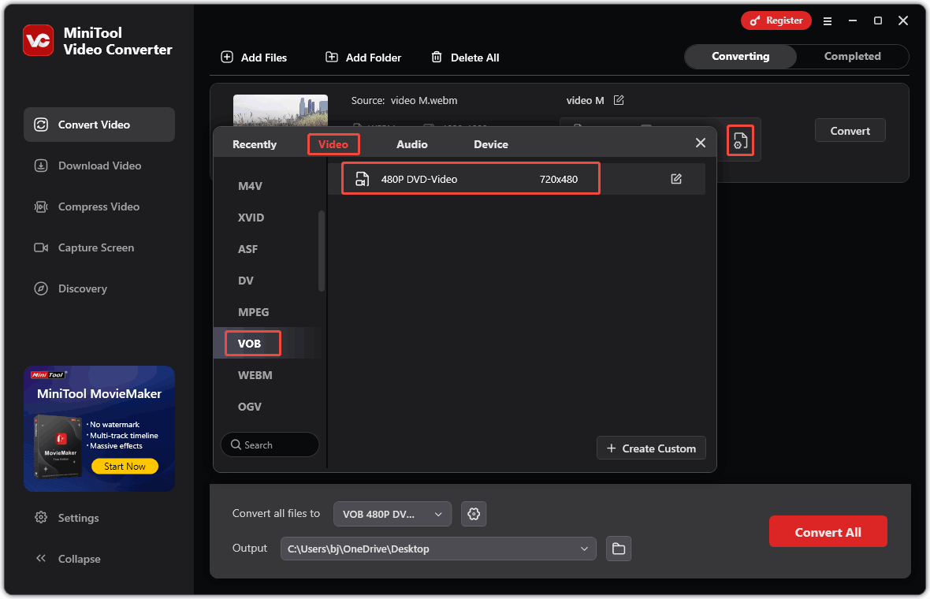Click the 720x480 resolution text

pyautogui.click(x=559, y=179)
